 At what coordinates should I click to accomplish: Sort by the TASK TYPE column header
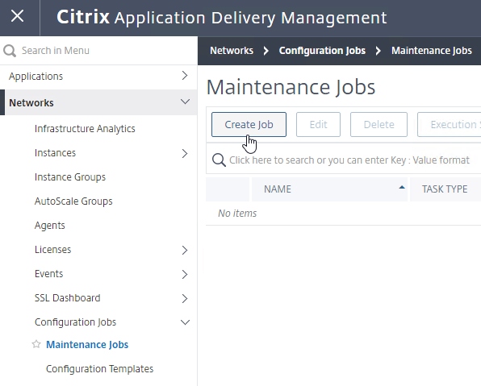point(445,189)
